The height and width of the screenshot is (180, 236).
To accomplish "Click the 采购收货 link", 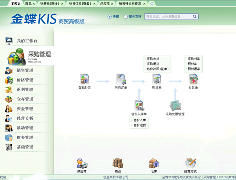I will (x=153, y=59).
